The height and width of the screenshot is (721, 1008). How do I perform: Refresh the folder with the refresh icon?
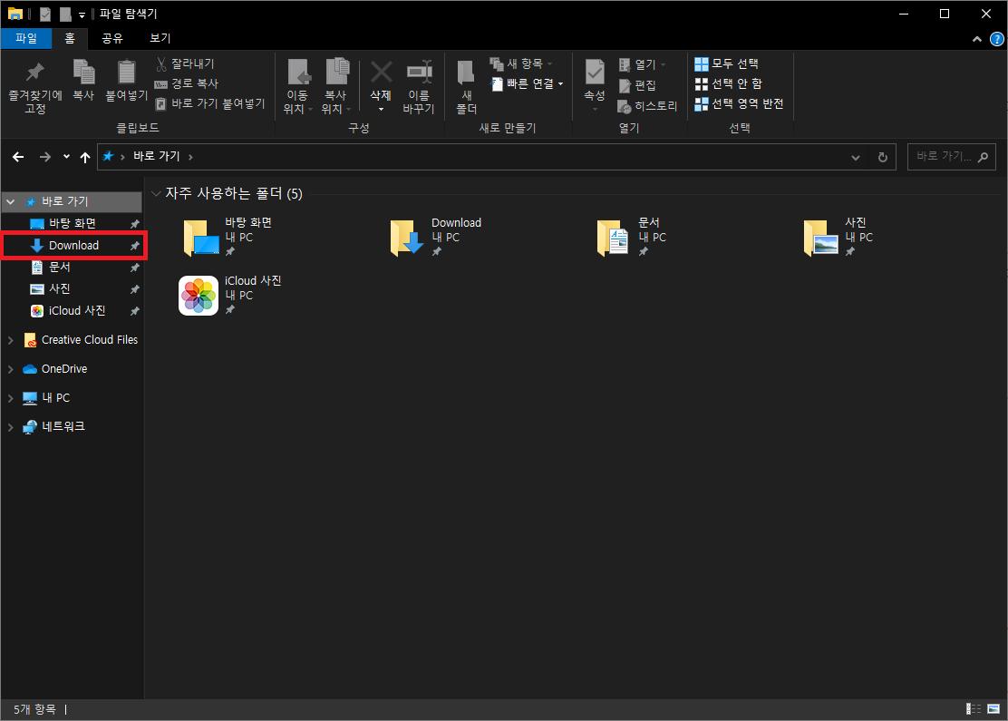pyautogui.click(x=882, y=156)
